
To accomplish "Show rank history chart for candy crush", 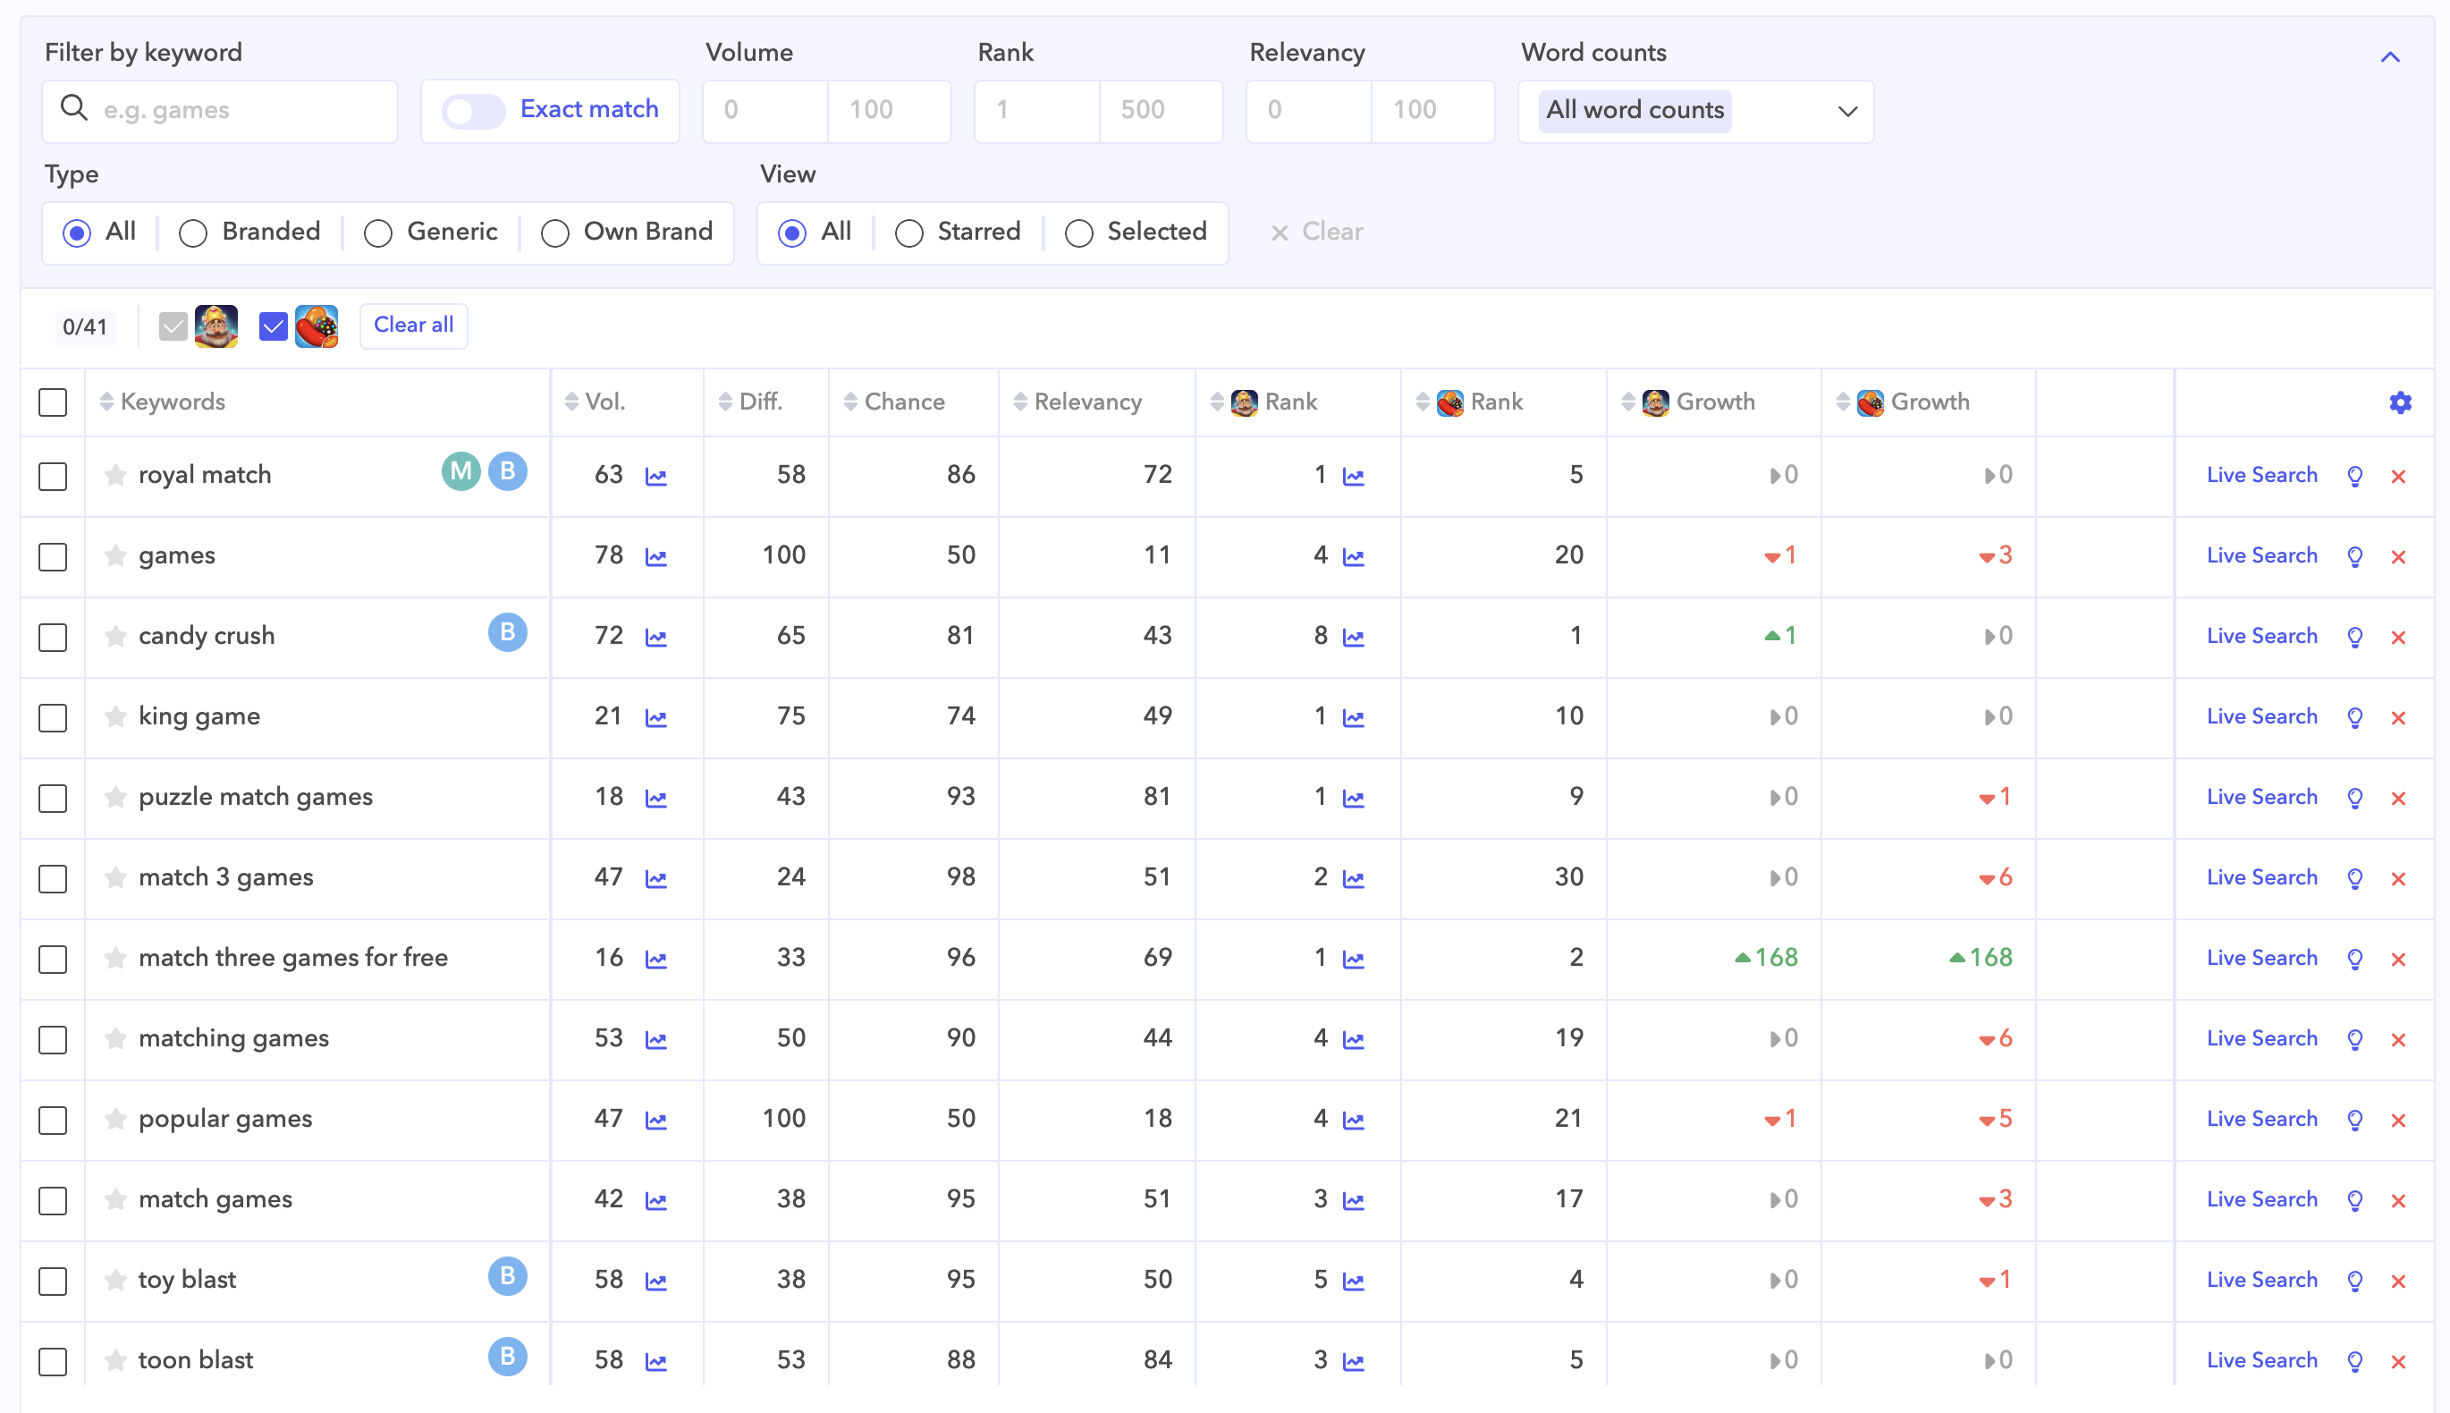I will pyautogui.click(x=1354, y=638).
